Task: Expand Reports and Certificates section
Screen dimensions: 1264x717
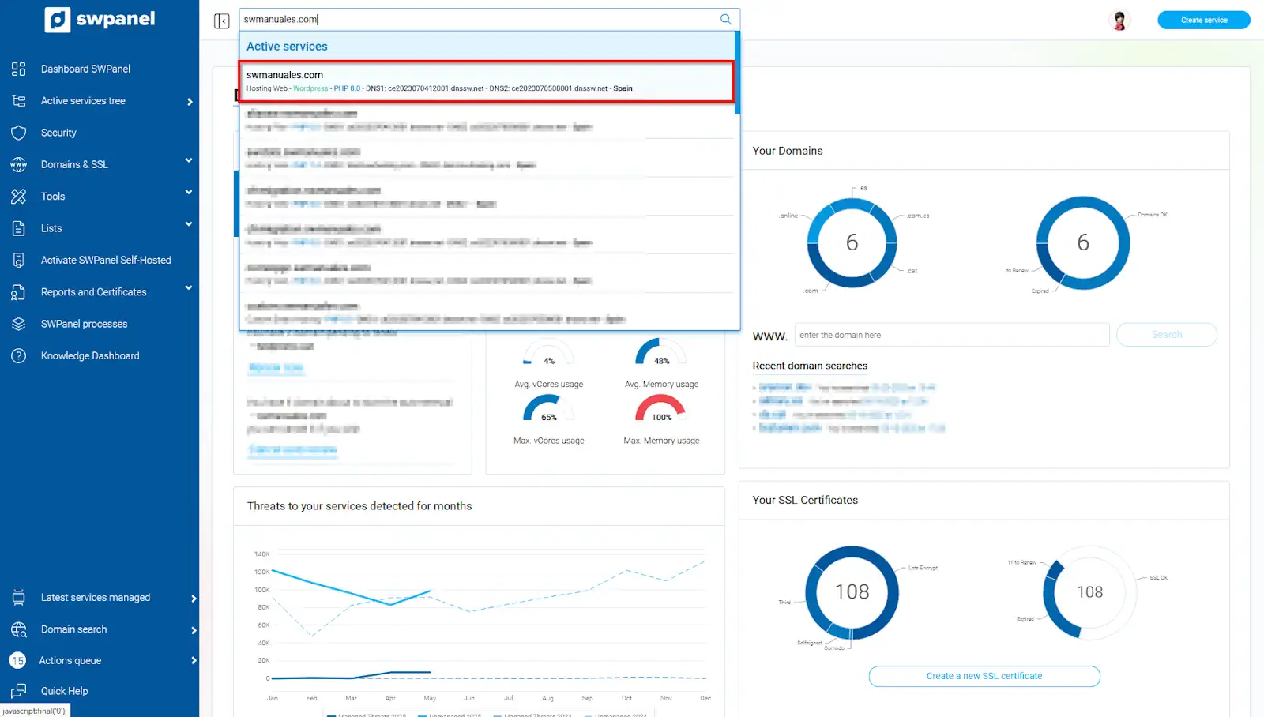Action: [189, 288]
